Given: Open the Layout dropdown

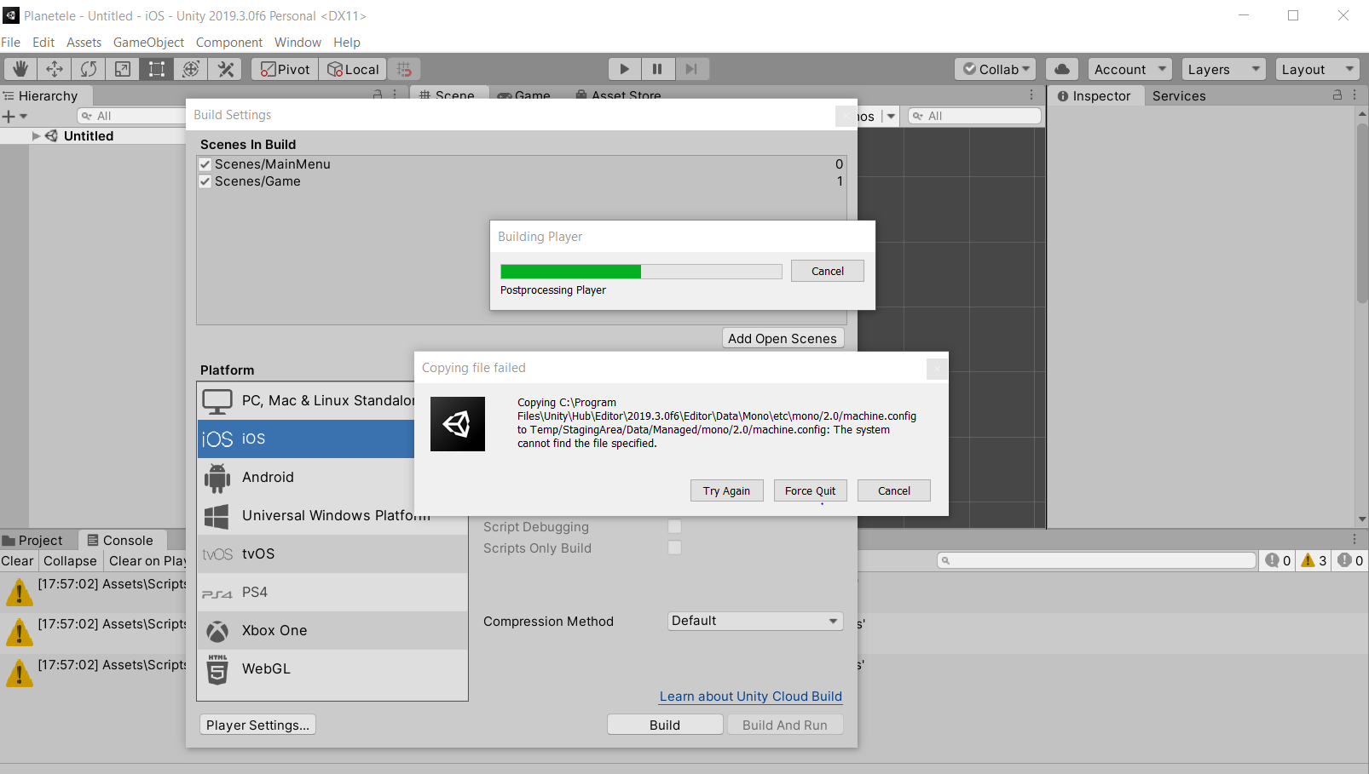Looking at the screenshot, I should [x=1318, y=69].
